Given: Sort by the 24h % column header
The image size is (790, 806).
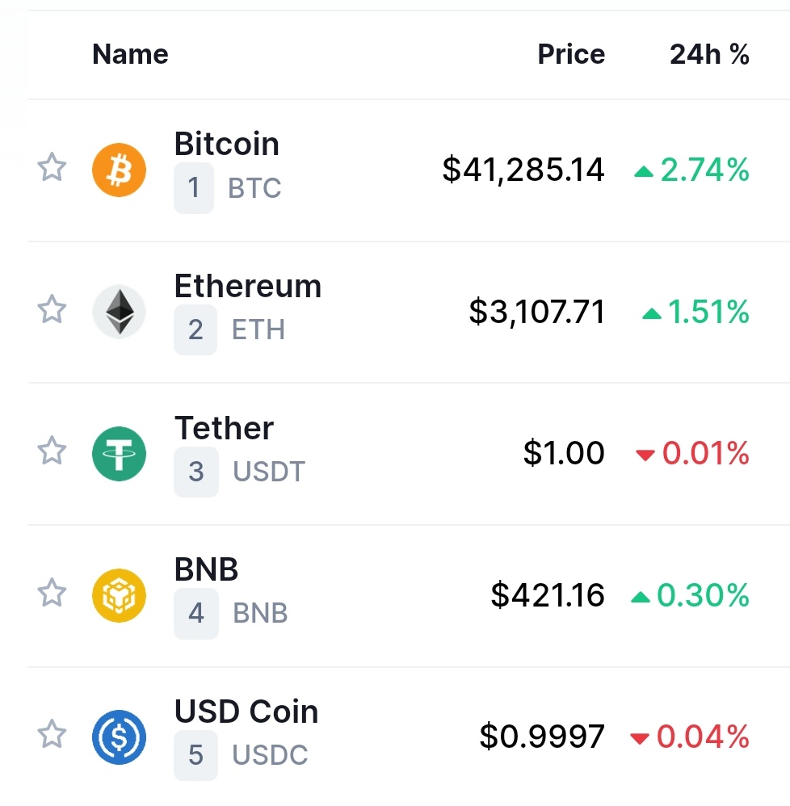Looking at the screenshot, I should 709,54.
